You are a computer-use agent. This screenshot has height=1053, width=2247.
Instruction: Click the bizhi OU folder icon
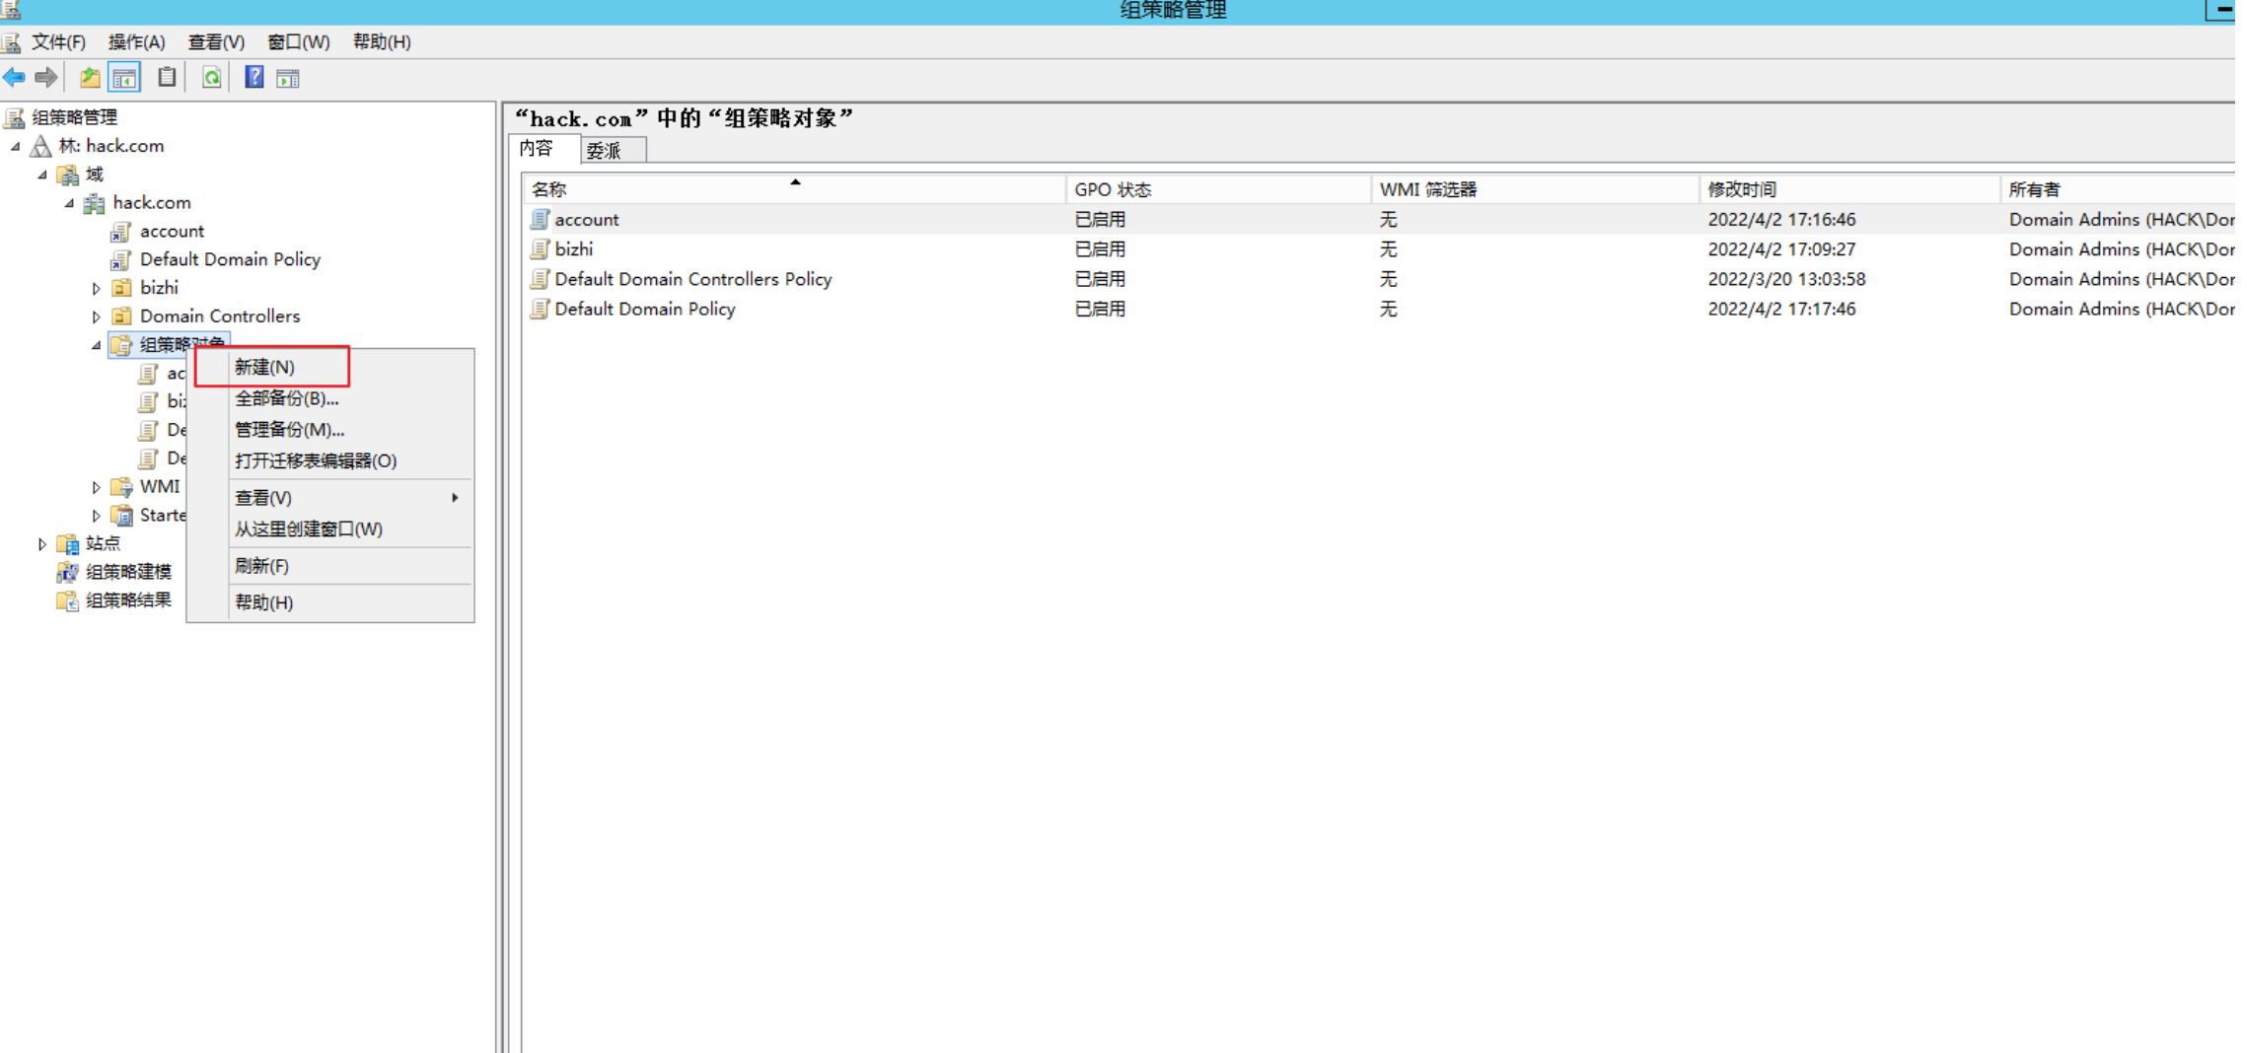(122, 288)
